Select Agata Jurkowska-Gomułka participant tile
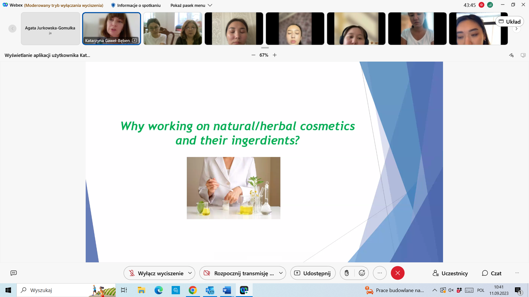Viewport: 529px width, 297px height. (50, 29)
